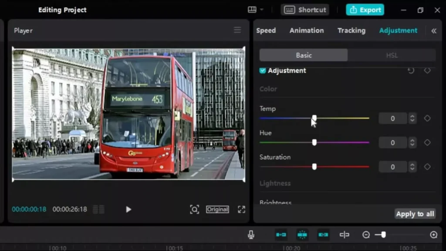This screenshot has height=251, width=446.
Task: Click the trim right edge icon
Action: tap(323, 234)
